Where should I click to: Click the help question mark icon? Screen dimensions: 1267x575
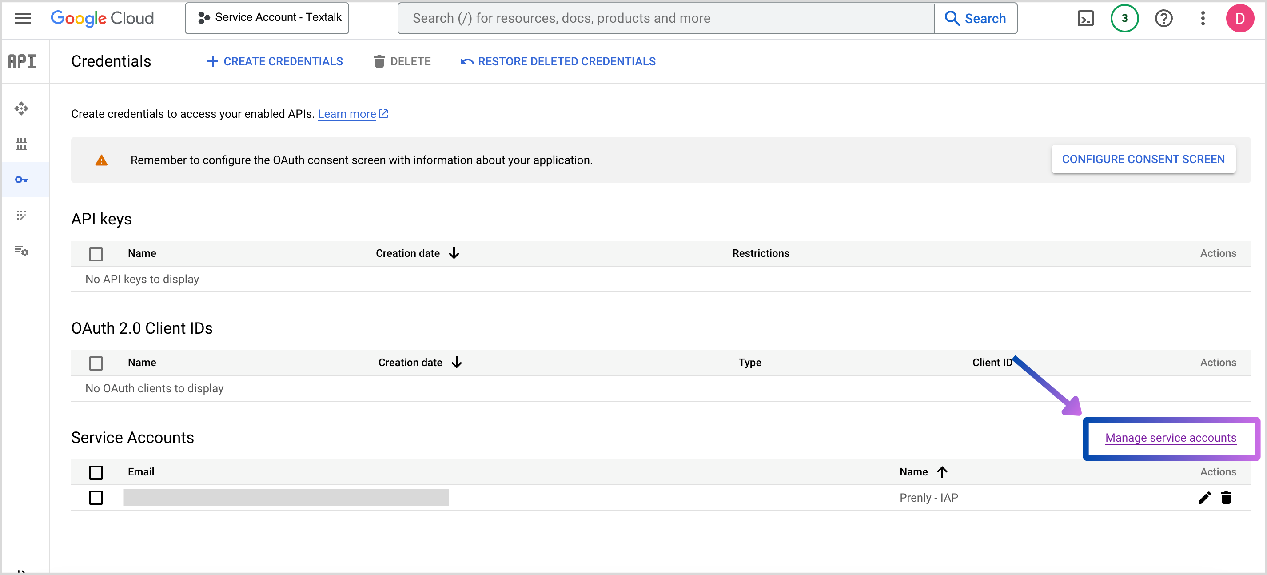pos(1163,18)
